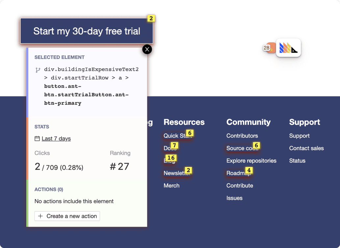Click the Contribute footer link
Screen dimensions: 340x248
click(x=239, y=186)
